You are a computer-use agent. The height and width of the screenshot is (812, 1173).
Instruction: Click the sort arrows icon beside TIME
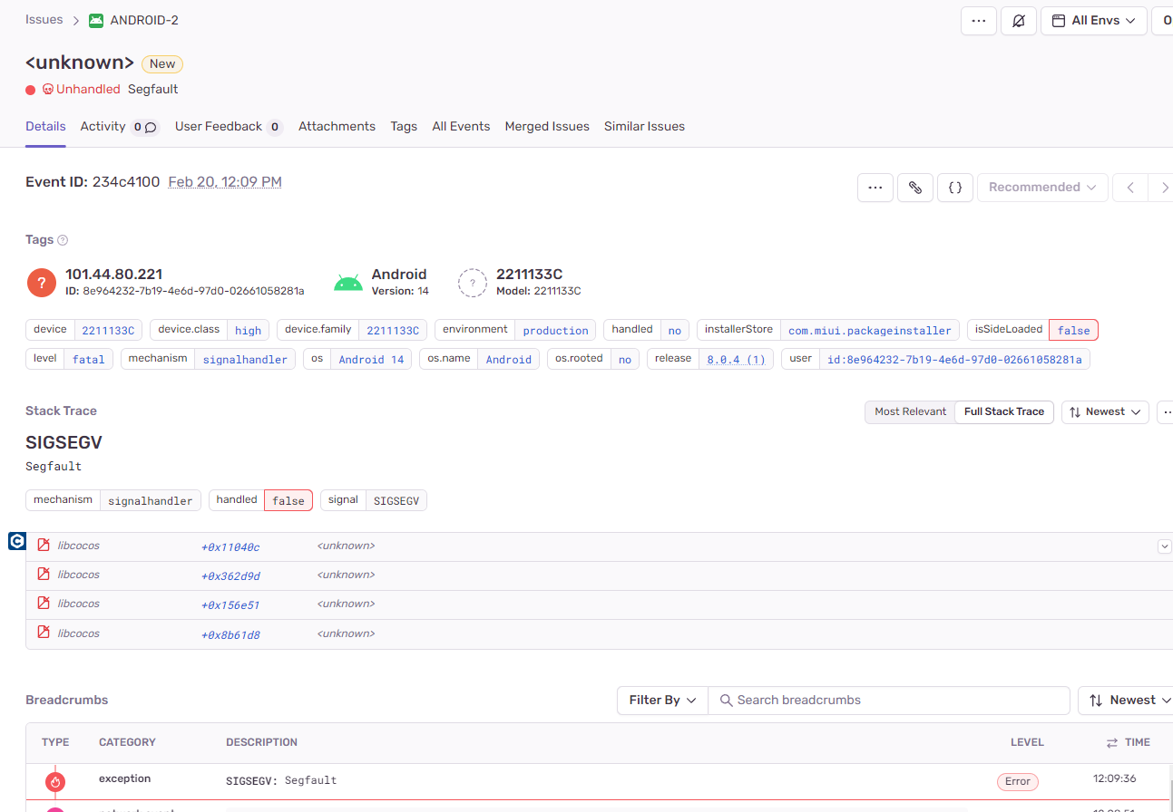1112,742
